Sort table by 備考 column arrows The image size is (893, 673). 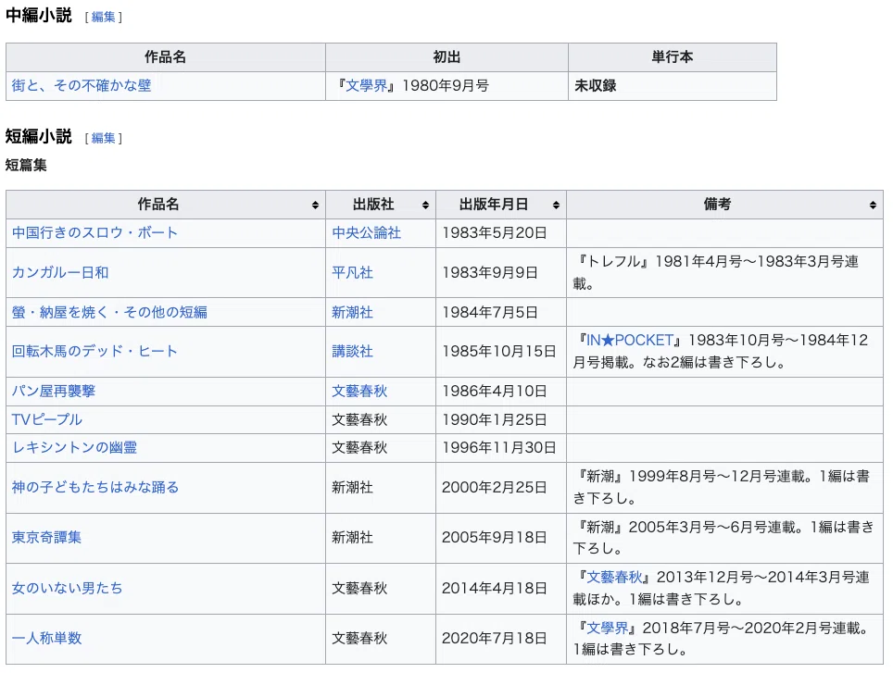tap(873, 206)
